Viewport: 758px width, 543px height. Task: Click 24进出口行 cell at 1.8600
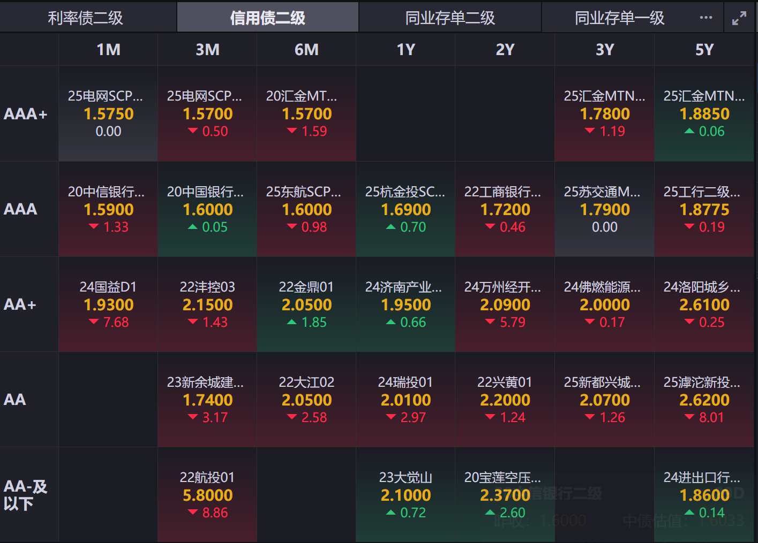point(704,495)
